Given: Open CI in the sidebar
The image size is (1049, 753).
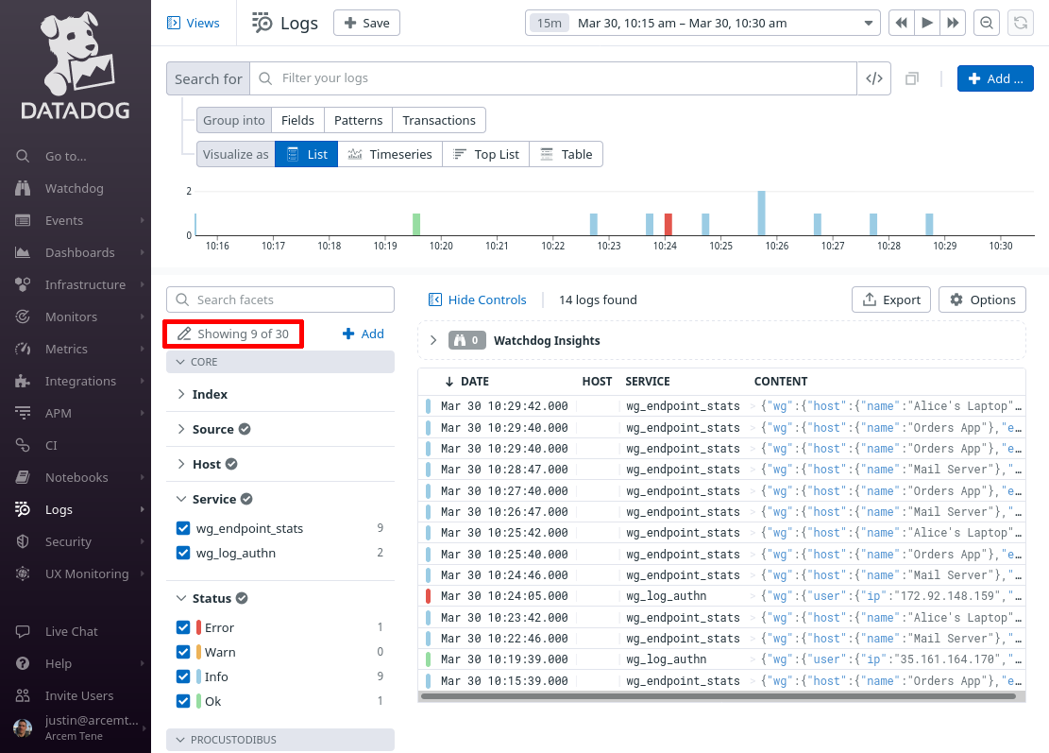Looking at the screenshot, I should tap(51, 445).
